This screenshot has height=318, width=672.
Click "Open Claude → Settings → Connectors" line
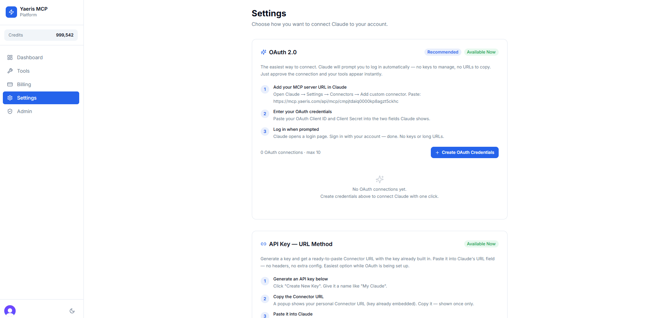[x=347, y=94]
